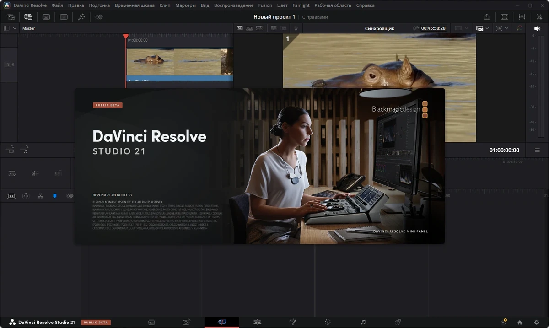Add a blue marker to the timeline

(55, 196)
